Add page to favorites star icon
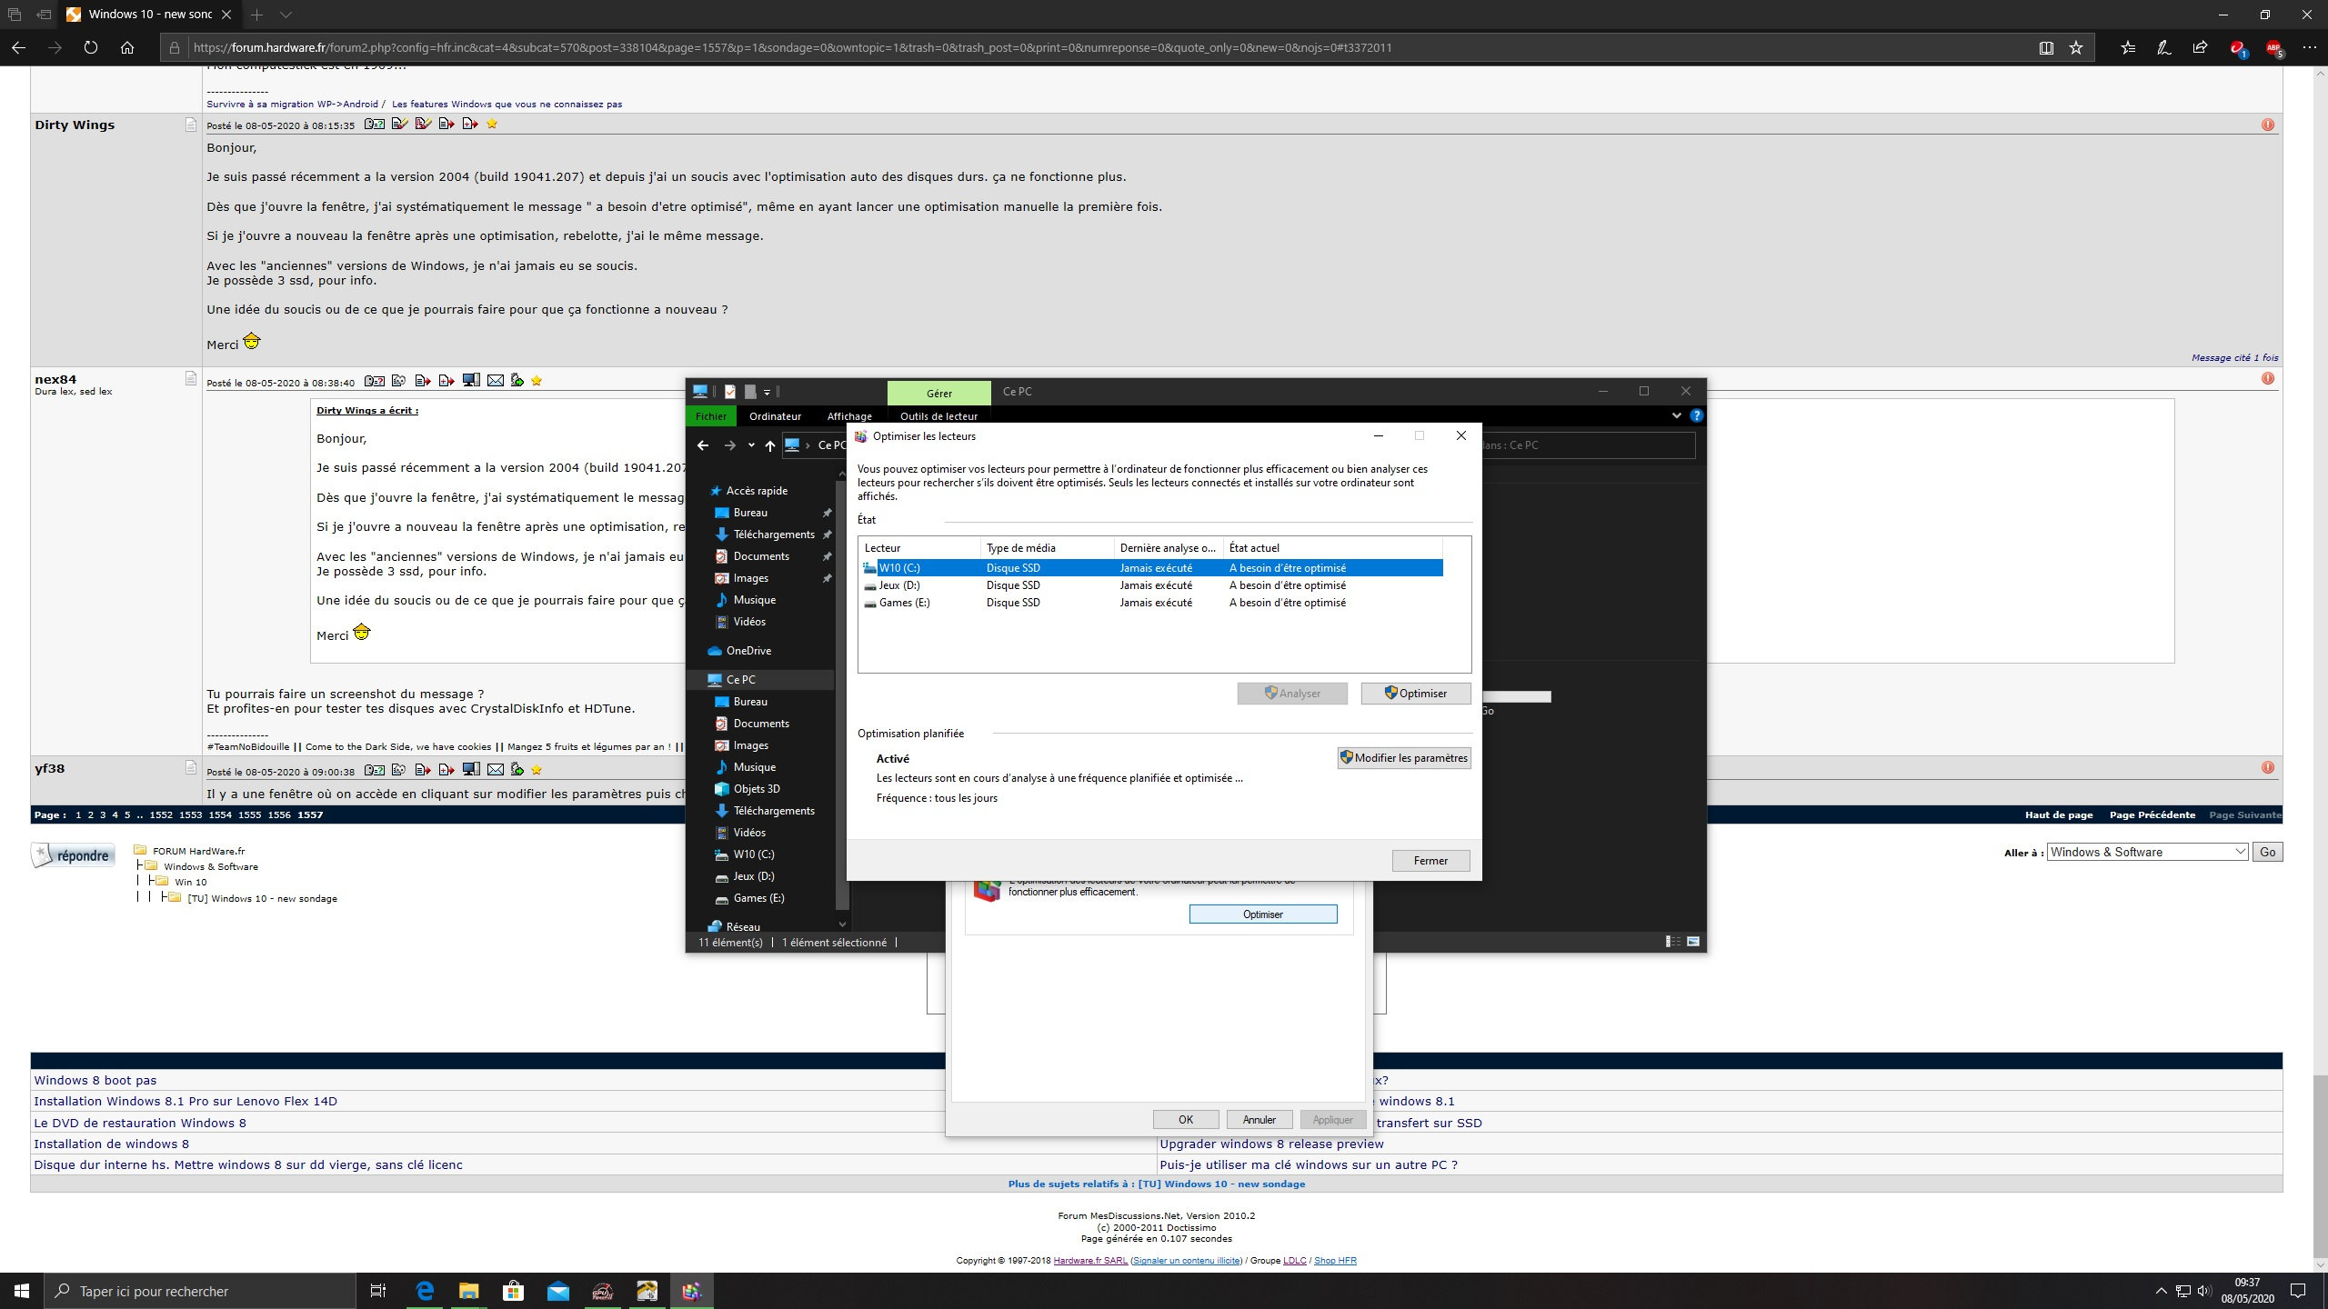The width and height of the screenshot is (2328, 1309). pos(2076,47)
